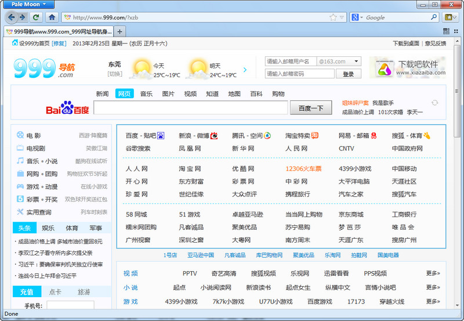Click the 修复 link
Viewport: 464px width, 321px height.
59,43
